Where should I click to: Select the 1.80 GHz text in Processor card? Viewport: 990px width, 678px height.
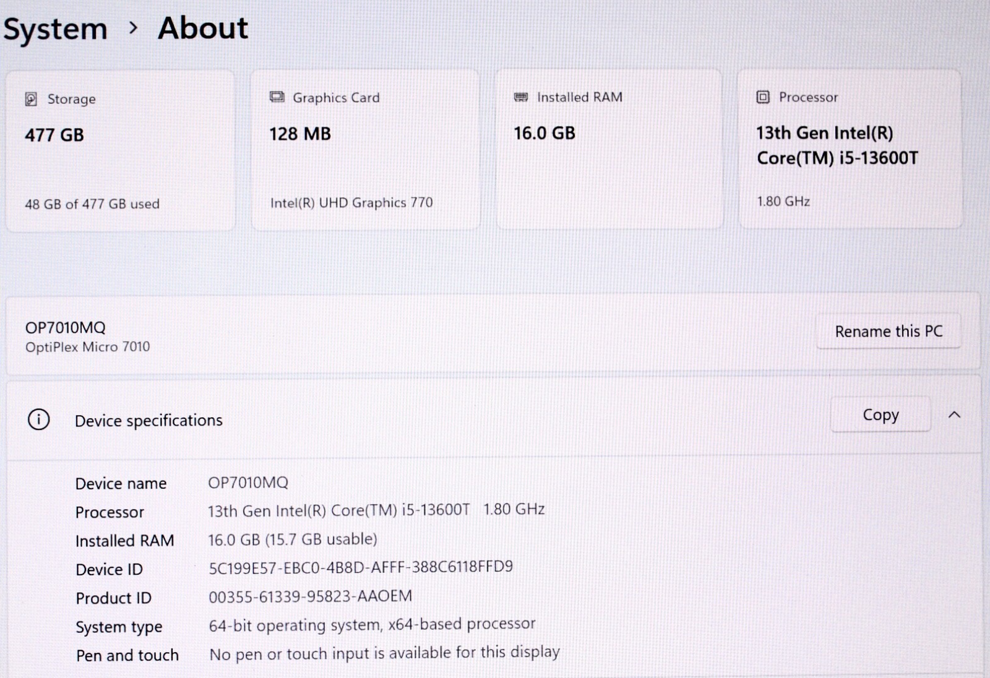(x=783, y=201)
